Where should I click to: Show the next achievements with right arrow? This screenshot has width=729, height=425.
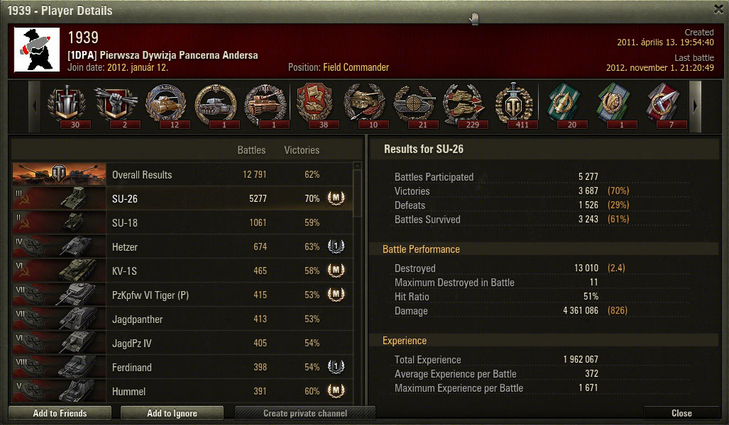(695, 106)
